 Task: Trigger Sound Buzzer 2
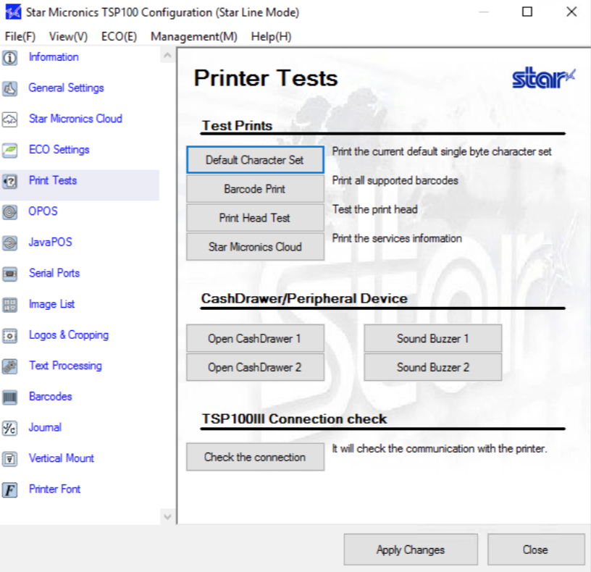pos(432,367)
